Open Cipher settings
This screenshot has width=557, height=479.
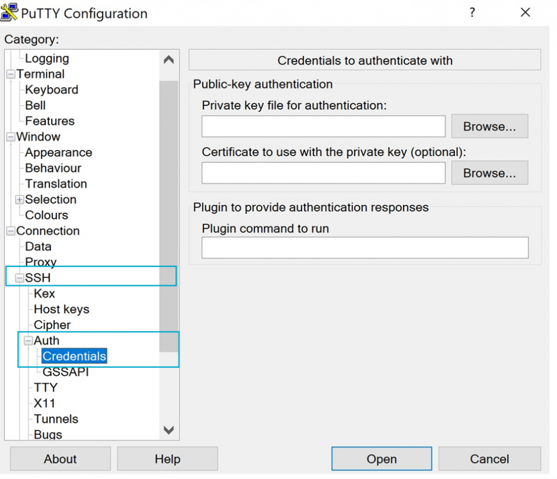tap(52, 325)
